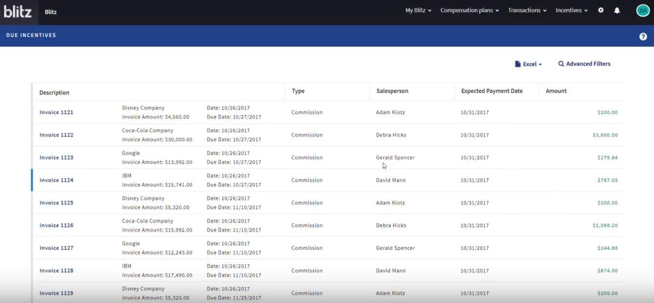
Task: Open the Incentives dropdown menu
Action: click(571, 10)
